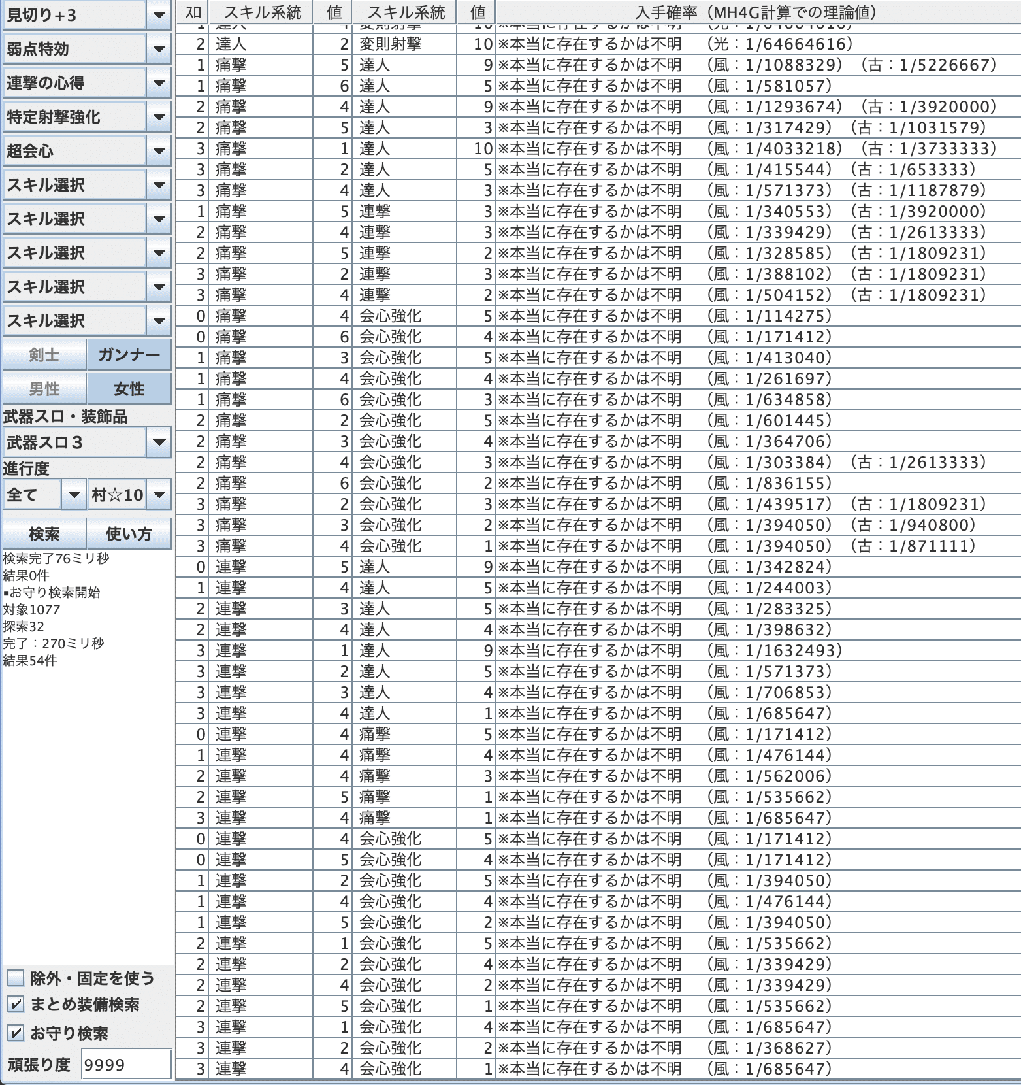Select the row with 風：1/368627
Image resolution: width=1021 pixels, height=1085 pixels.
tap(598, 1048)
